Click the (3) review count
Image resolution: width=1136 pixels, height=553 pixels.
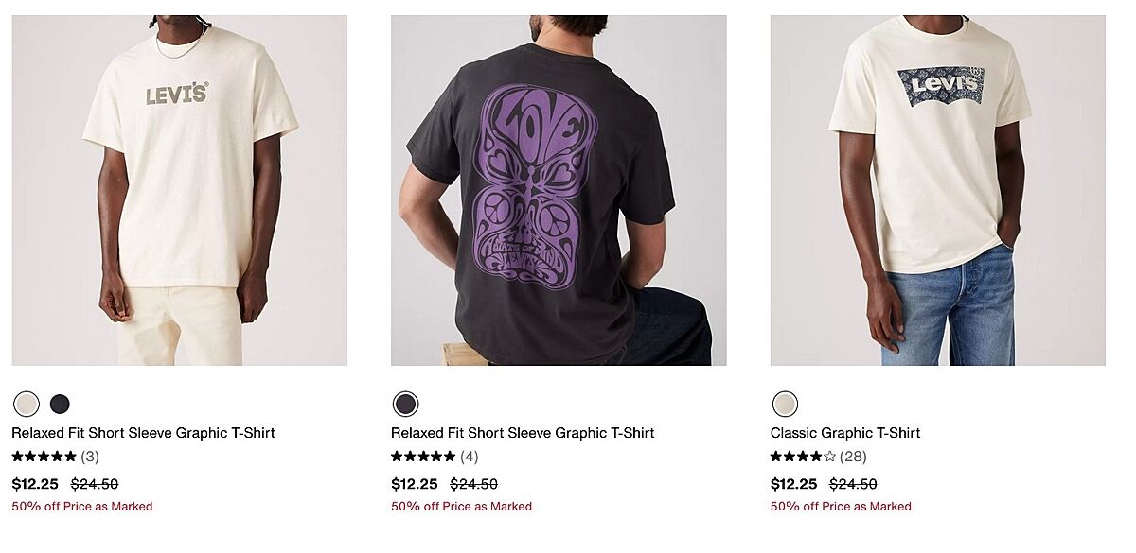(x=90, y=457)
